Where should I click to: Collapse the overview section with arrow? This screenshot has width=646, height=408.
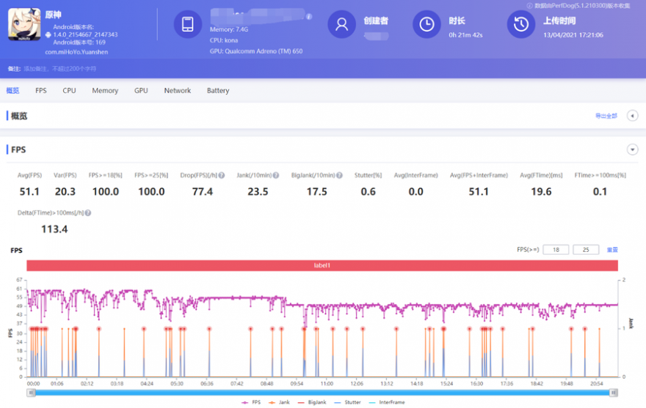point(632,116)
